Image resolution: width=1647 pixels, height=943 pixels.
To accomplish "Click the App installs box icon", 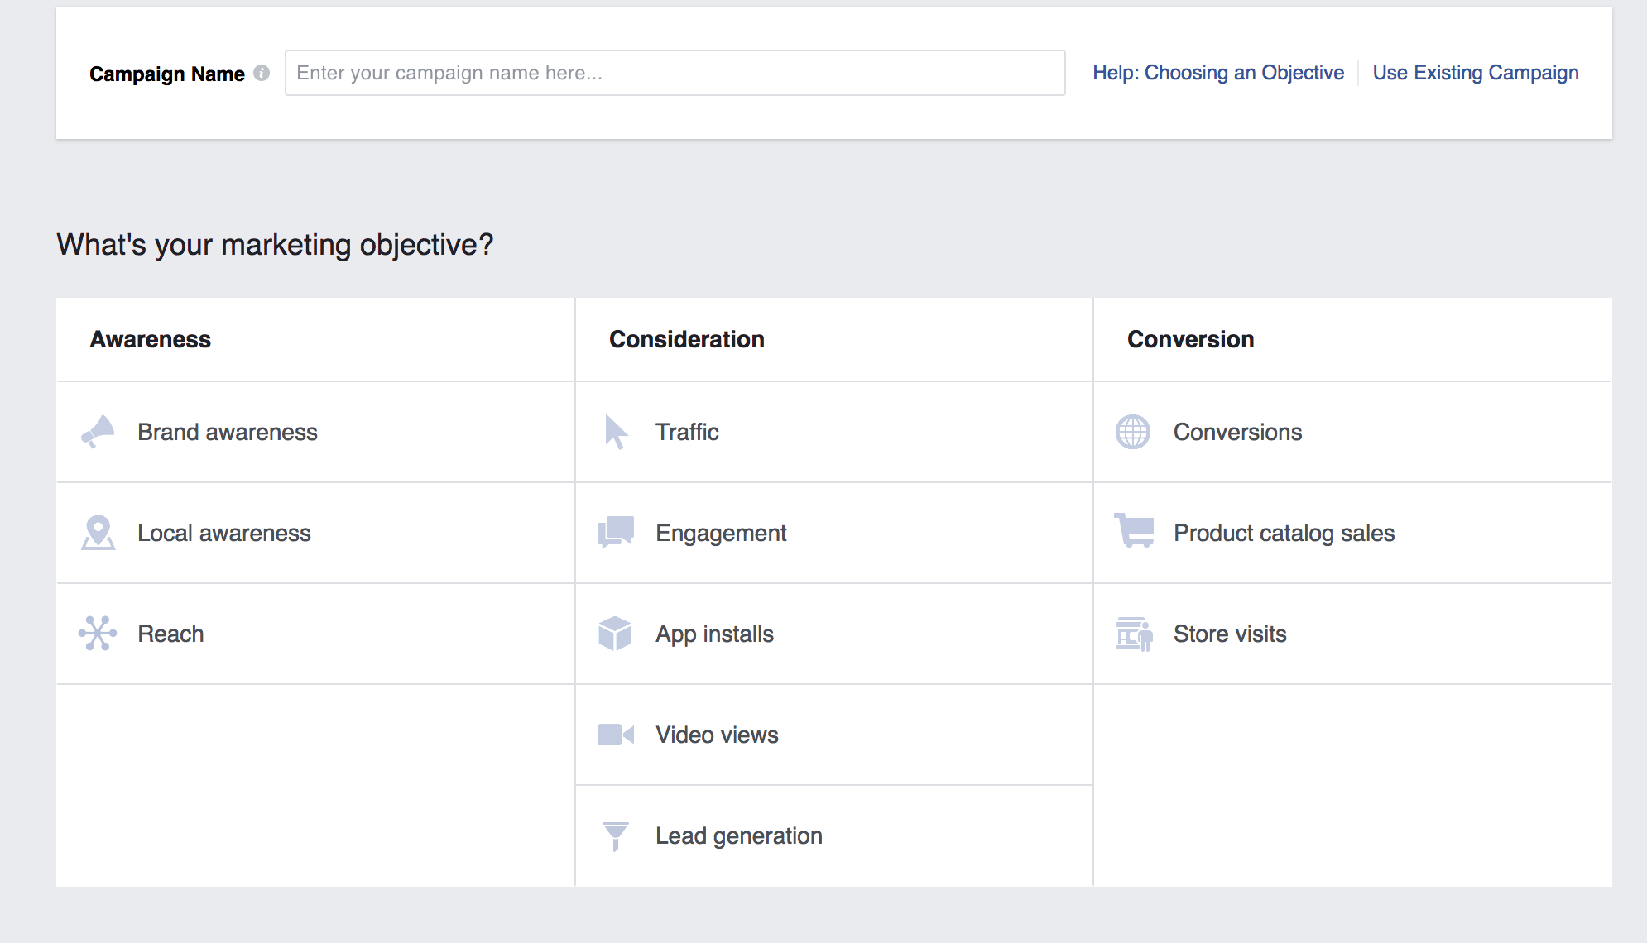I will [615, 634].
